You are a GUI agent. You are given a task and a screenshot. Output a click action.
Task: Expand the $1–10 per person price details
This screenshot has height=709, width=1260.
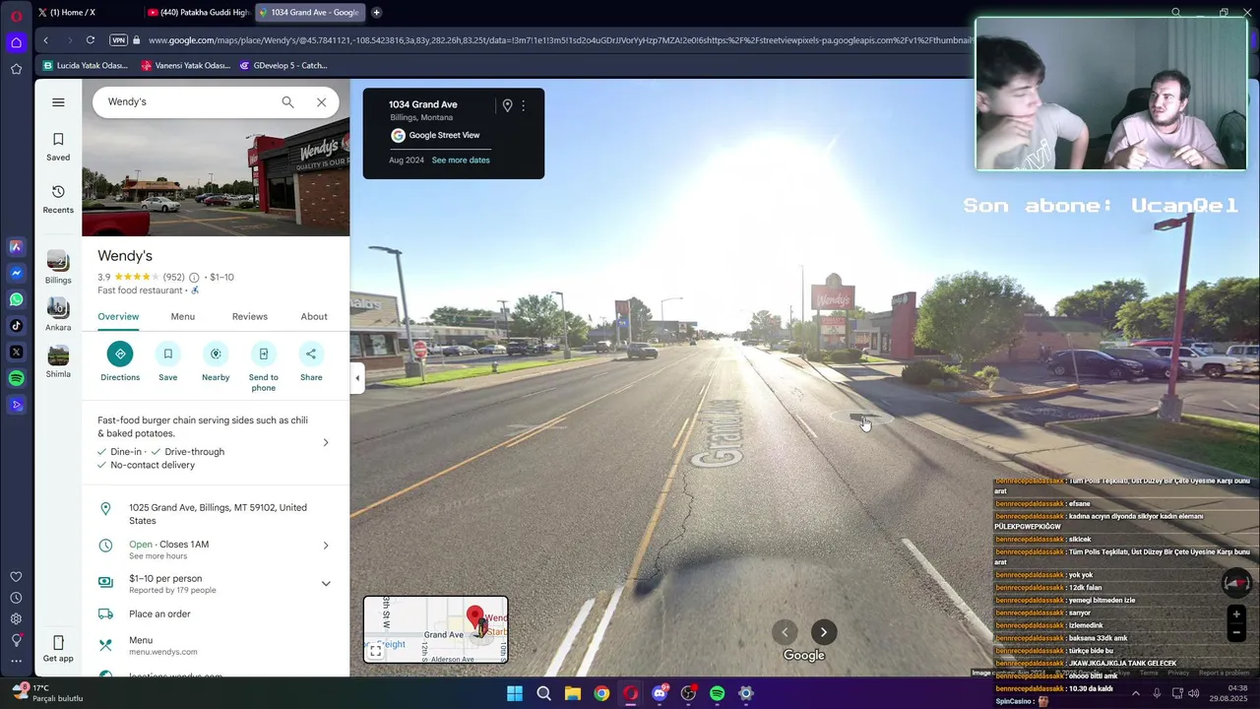326,584
